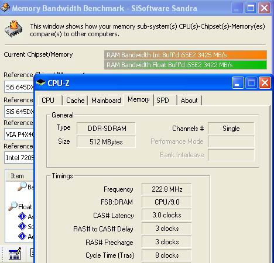Open the Mainboard tab
This screenshot has width=274, height=263.
(x=105, y=101)
